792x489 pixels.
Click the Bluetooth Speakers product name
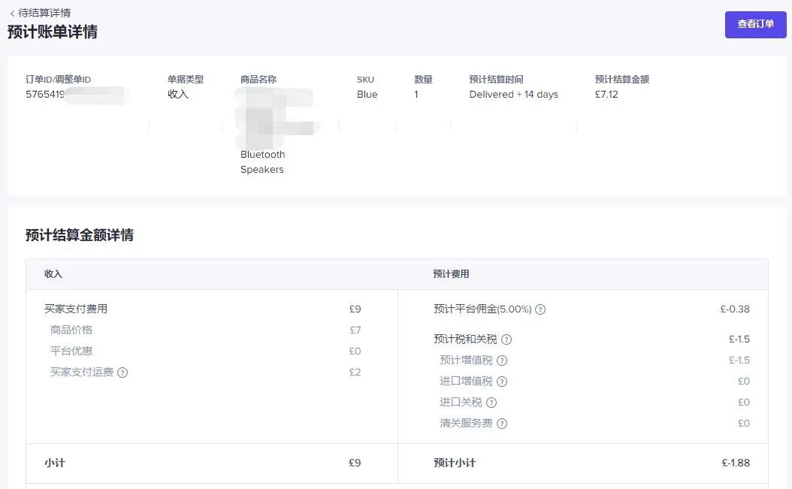(x=263, y=161)
